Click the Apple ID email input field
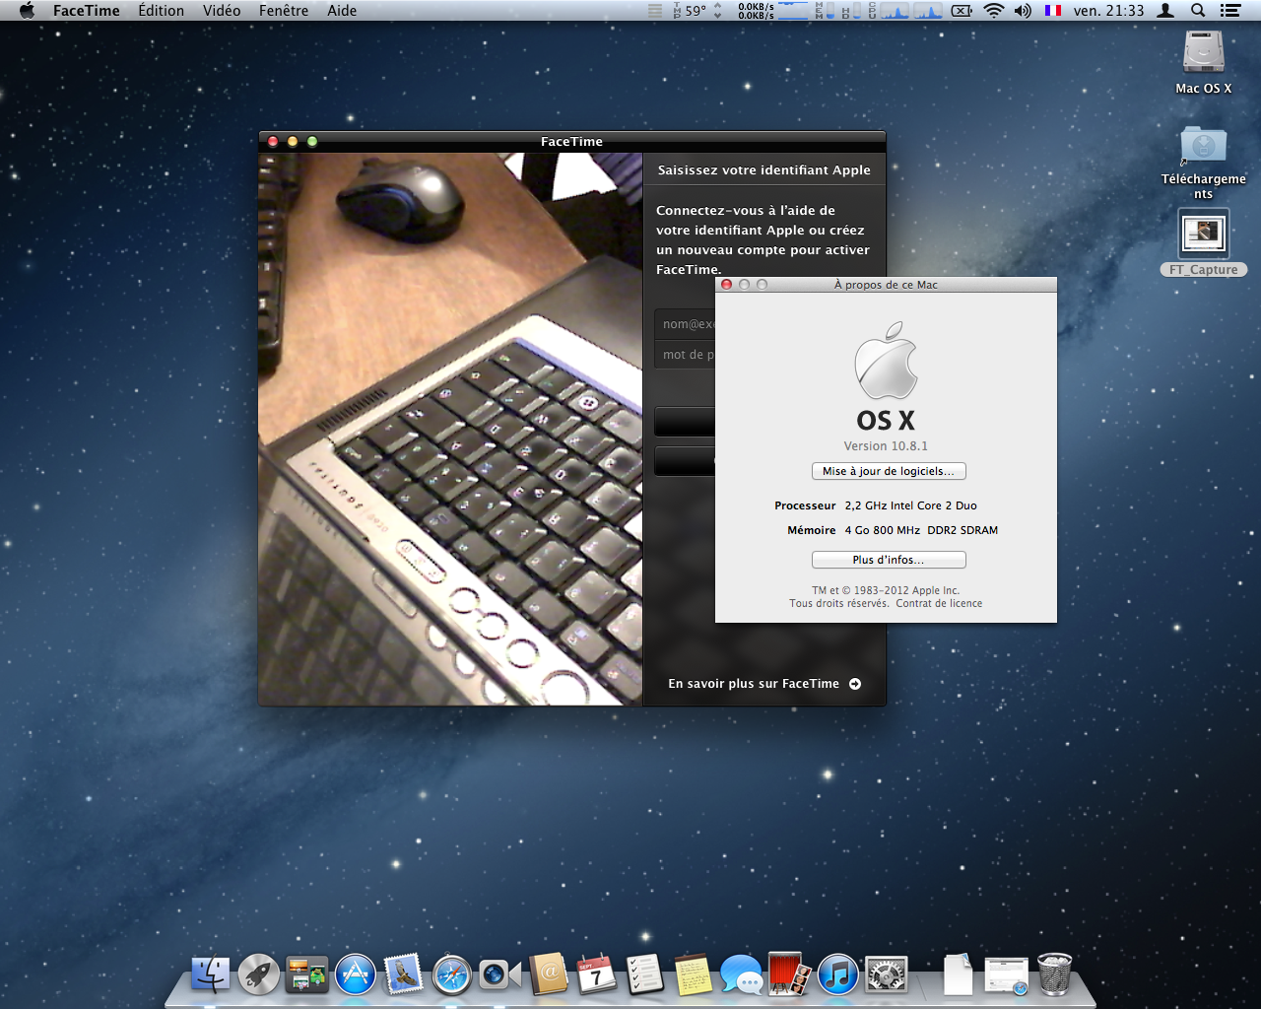Image resolution: width=1261 pixels, height=1009 pixels. click(686, 324)
